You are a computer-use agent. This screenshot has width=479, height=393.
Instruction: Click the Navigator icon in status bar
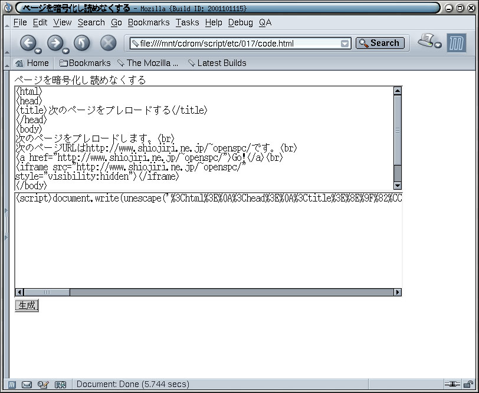coord(11,385)
